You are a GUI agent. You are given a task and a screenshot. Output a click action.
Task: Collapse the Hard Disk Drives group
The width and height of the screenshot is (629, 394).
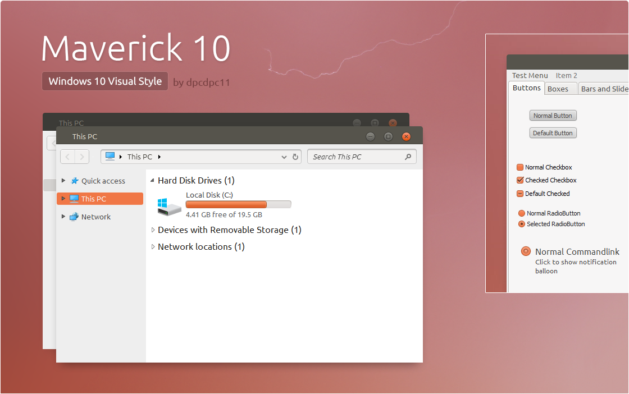click(x=152, y=181)
